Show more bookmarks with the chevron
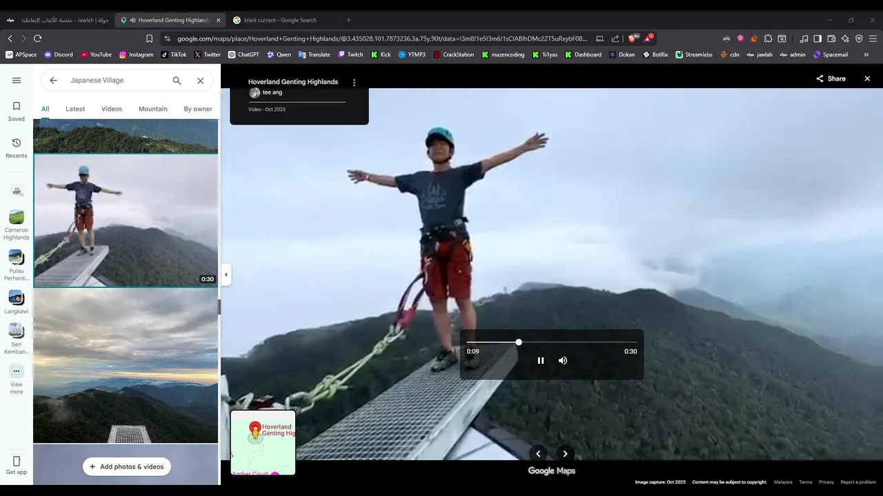This screenshot has width=883, height=496. (x=866, y=54)
